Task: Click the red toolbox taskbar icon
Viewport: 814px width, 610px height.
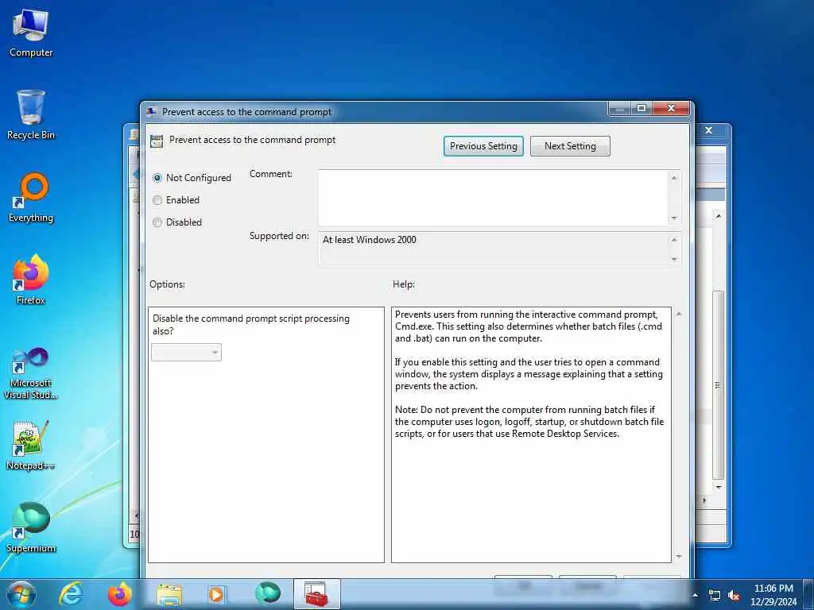Action: 316,594
